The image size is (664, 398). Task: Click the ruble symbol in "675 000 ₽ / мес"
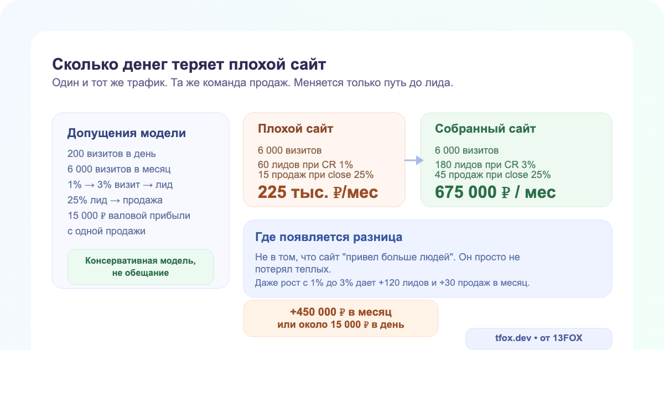[x=505, y=192]
